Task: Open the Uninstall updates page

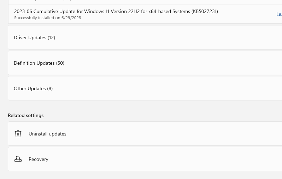Action: (x=141, y=134)
